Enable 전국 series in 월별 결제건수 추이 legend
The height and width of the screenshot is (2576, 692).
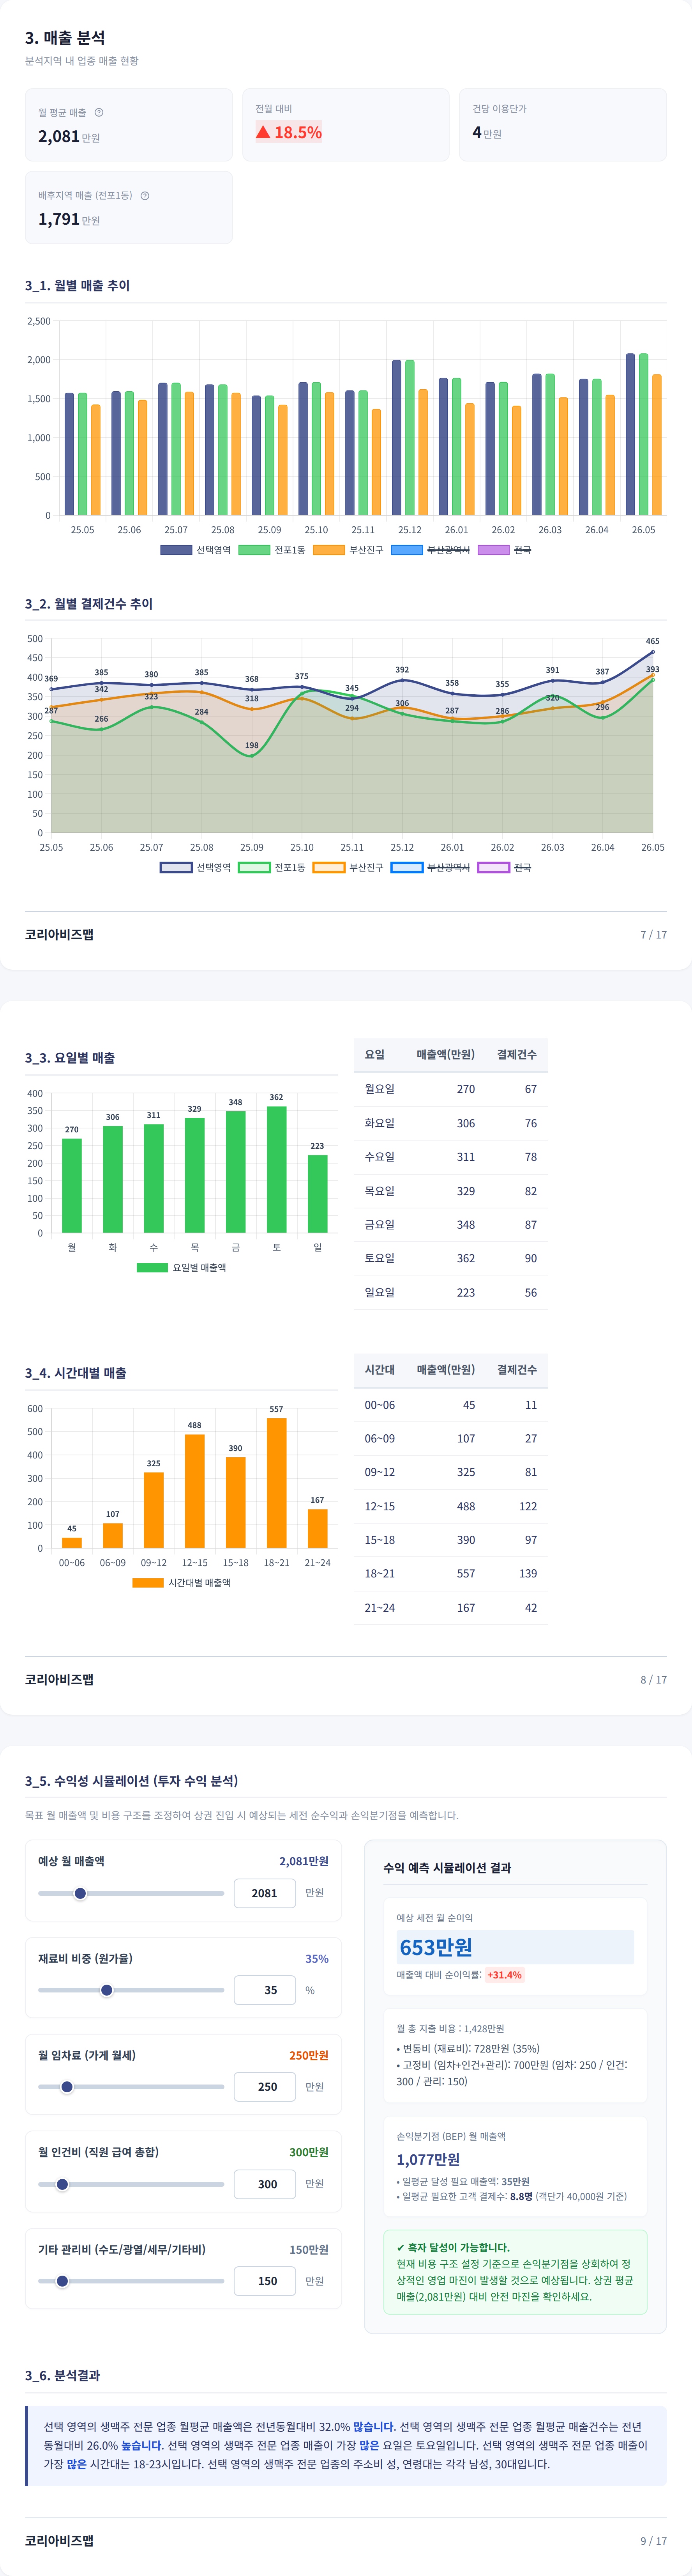coord(504,867)
